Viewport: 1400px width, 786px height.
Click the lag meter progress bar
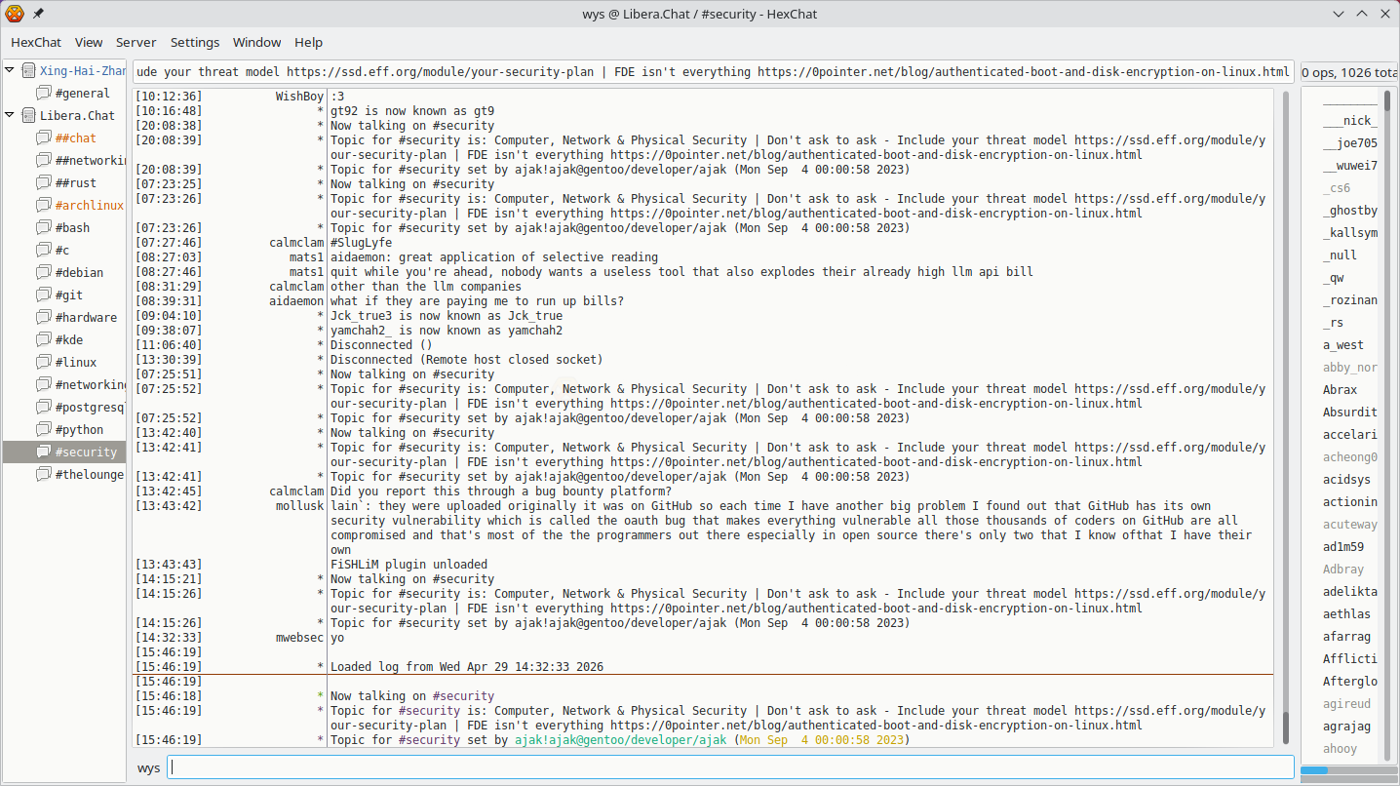pyautogui.click(x=1348, y=770)
